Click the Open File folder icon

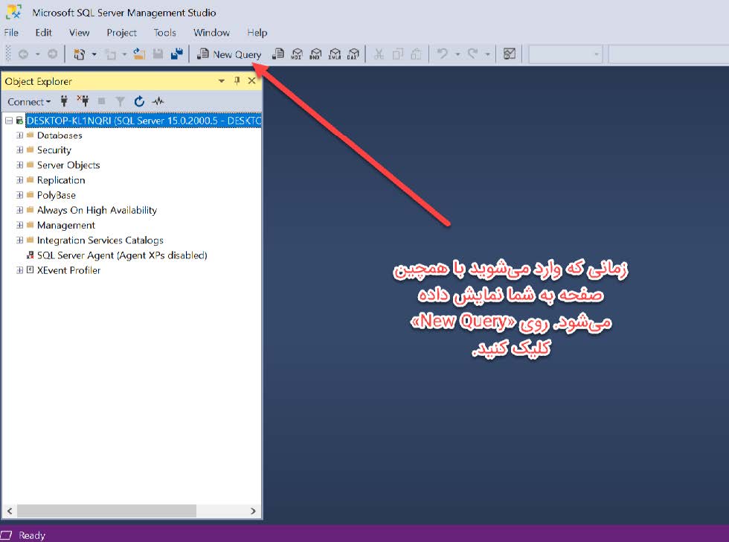click(x=139, y=54)
